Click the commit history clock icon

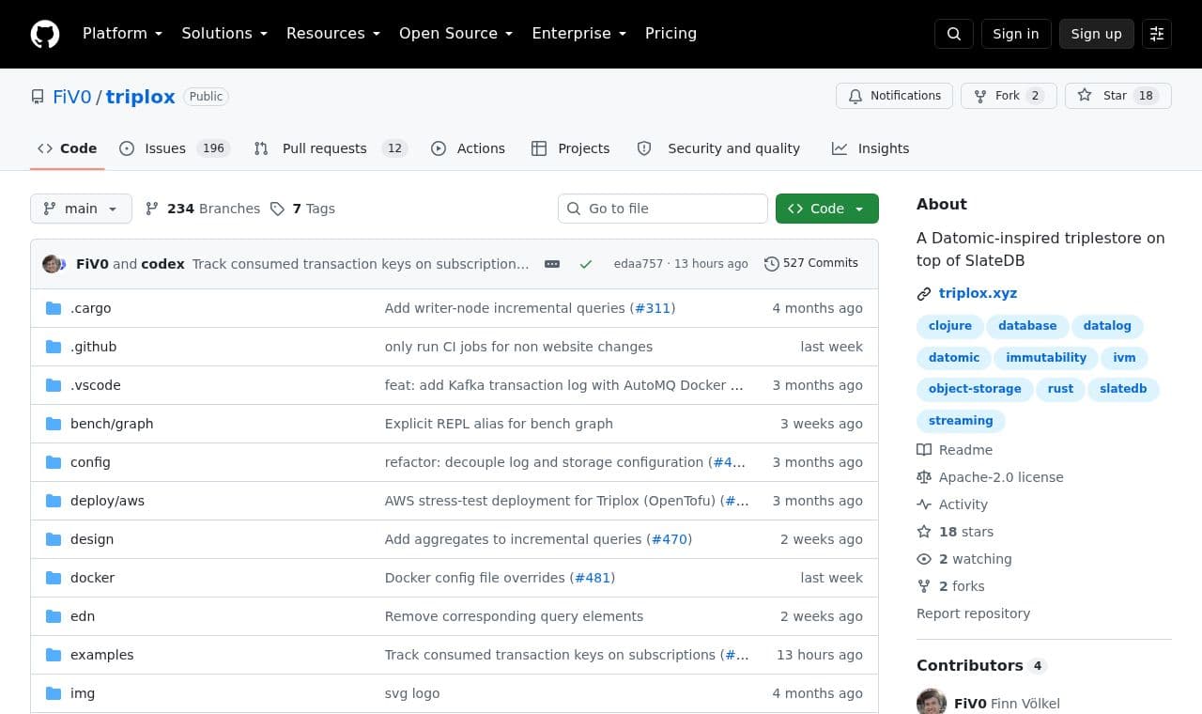772,264
